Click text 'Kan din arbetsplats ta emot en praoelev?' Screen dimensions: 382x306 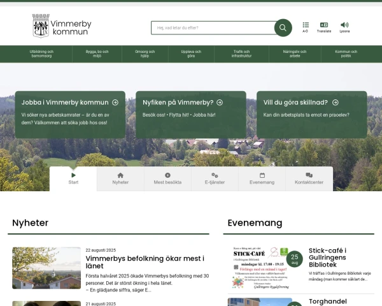click(x=306, y=115)
